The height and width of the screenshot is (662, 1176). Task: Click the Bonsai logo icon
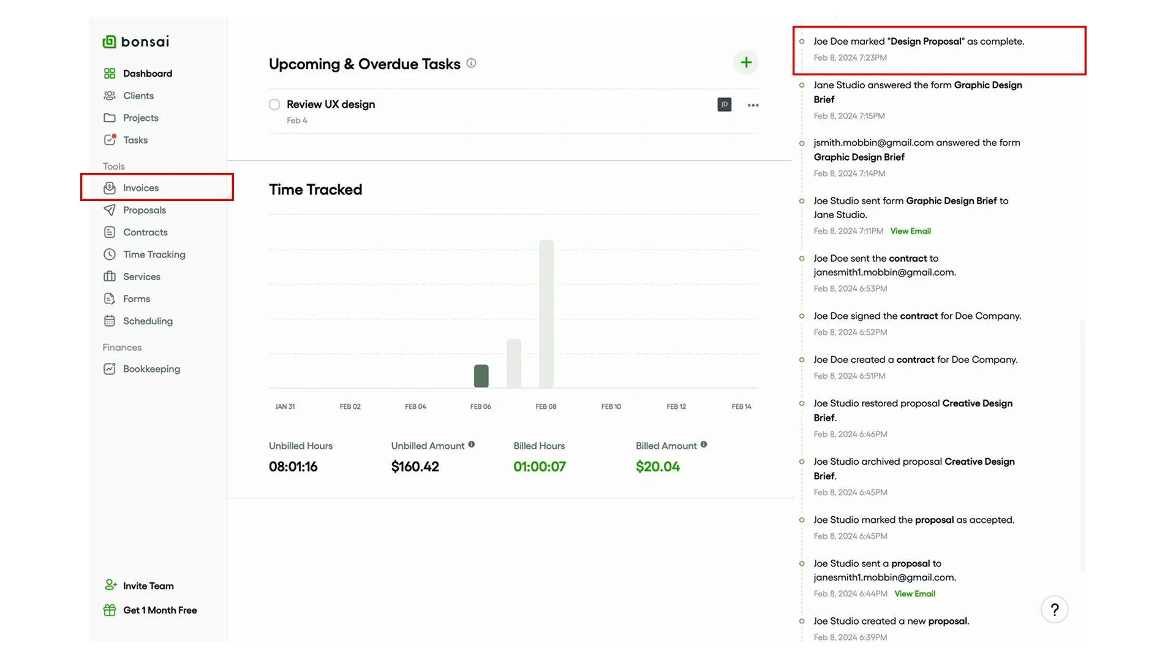(109, 42)
